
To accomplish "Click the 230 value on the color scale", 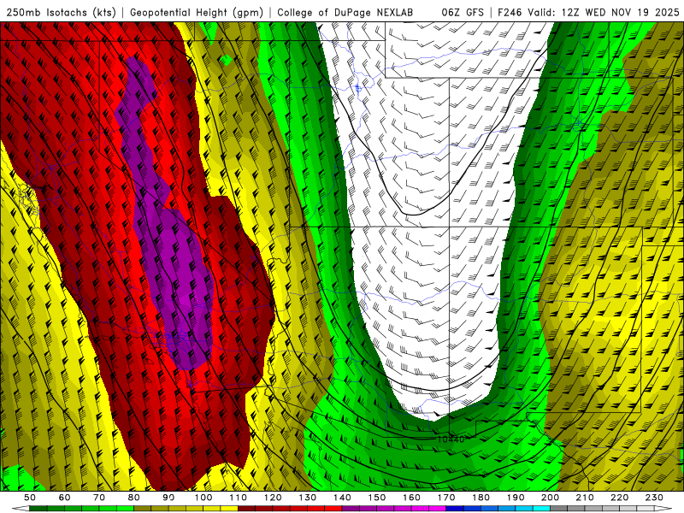I will [x=654, y=498].
